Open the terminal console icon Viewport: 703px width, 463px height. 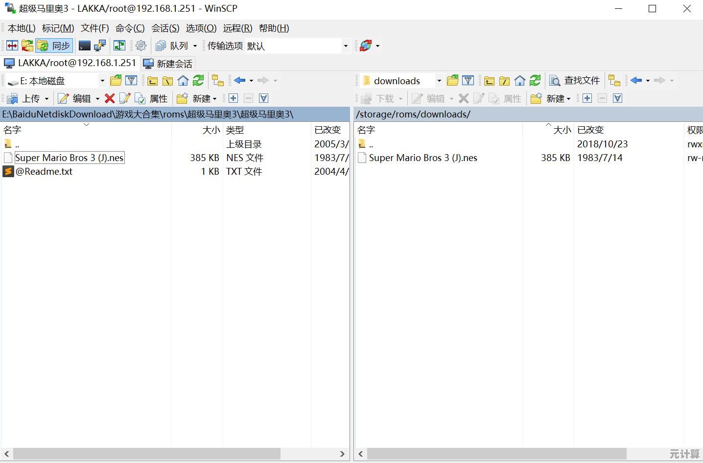[x=85, y=46]
